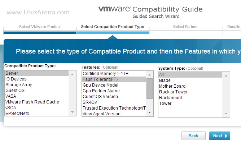The image size is (241, 143).
Task: Click scroll down arrow in System Type list
Action: [226, 114]
